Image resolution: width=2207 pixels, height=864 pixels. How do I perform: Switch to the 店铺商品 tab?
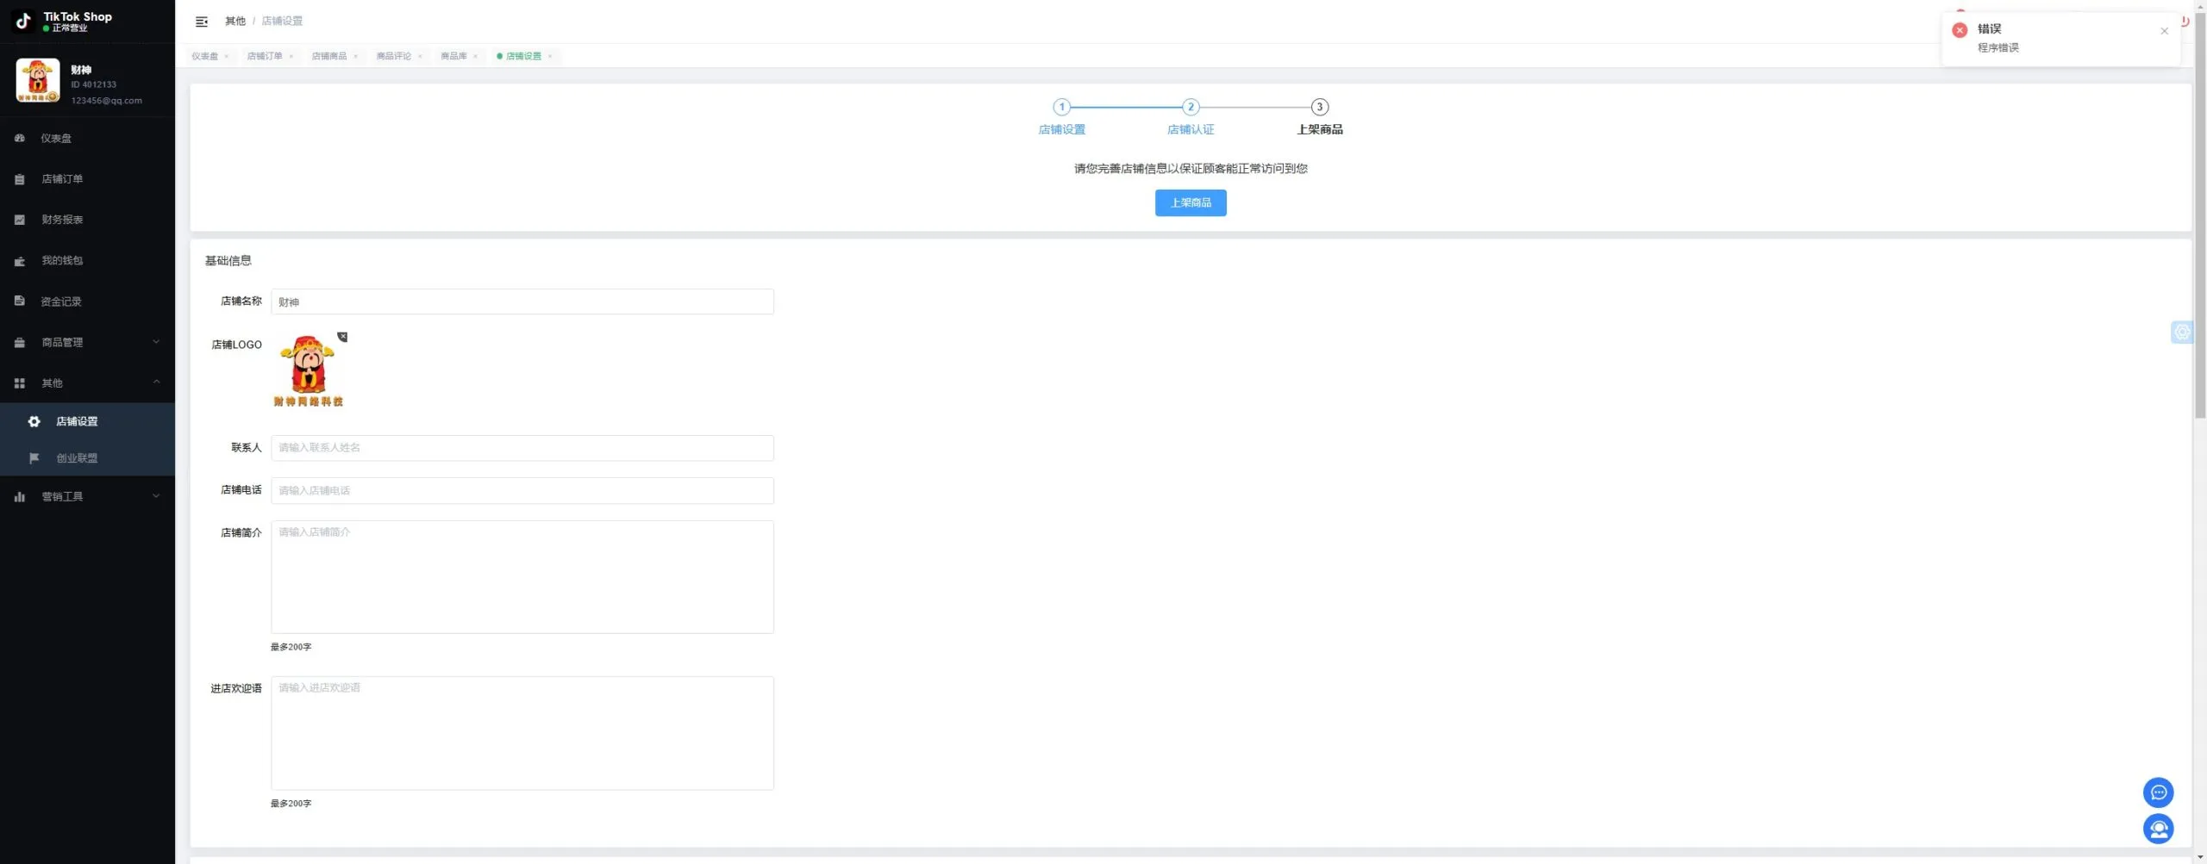point(329,56)
